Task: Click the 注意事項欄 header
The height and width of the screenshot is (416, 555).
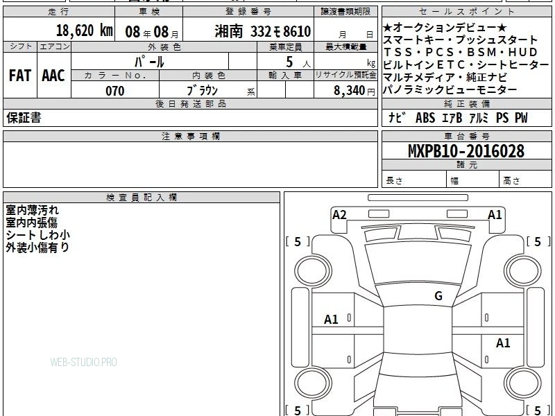Action: tap(190, 136)
